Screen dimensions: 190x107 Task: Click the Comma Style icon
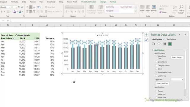75,12
